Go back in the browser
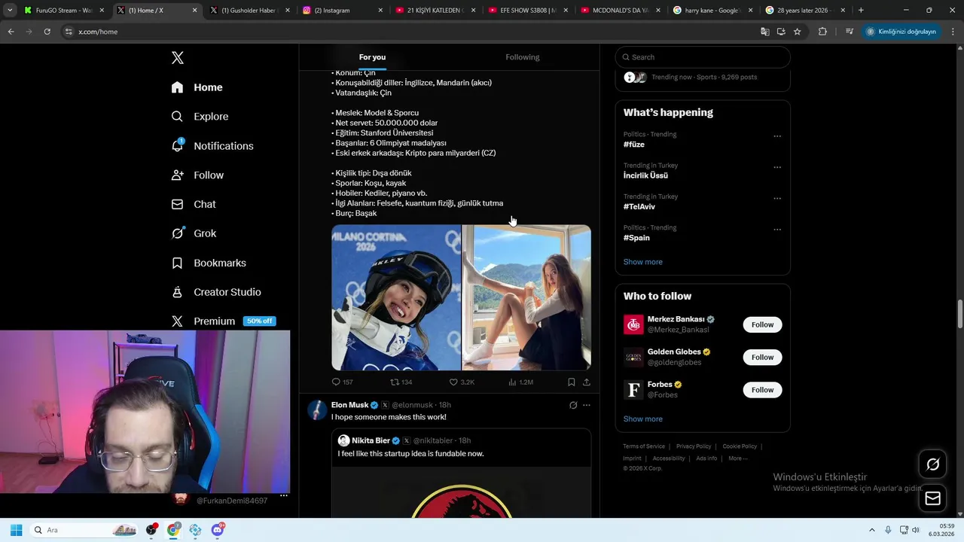This screenshot has width=964, height=542. coord(11,32)
